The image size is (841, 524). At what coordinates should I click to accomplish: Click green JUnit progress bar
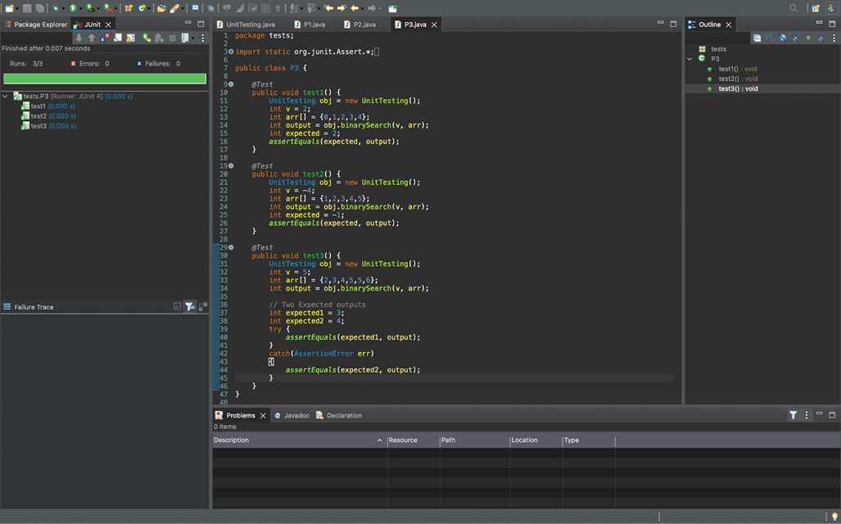[105, 79]
